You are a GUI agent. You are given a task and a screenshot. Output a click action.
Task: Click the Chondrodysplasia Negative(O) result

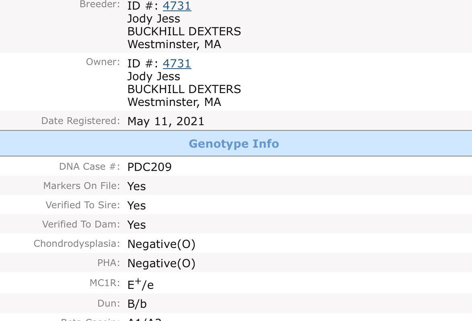pyautogui.click(x=161, y=244)
